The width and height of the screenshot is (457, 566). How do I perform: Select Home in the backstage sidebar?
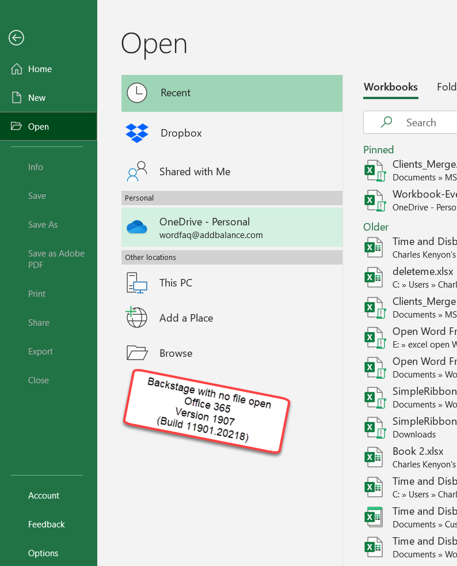[49, 69]
